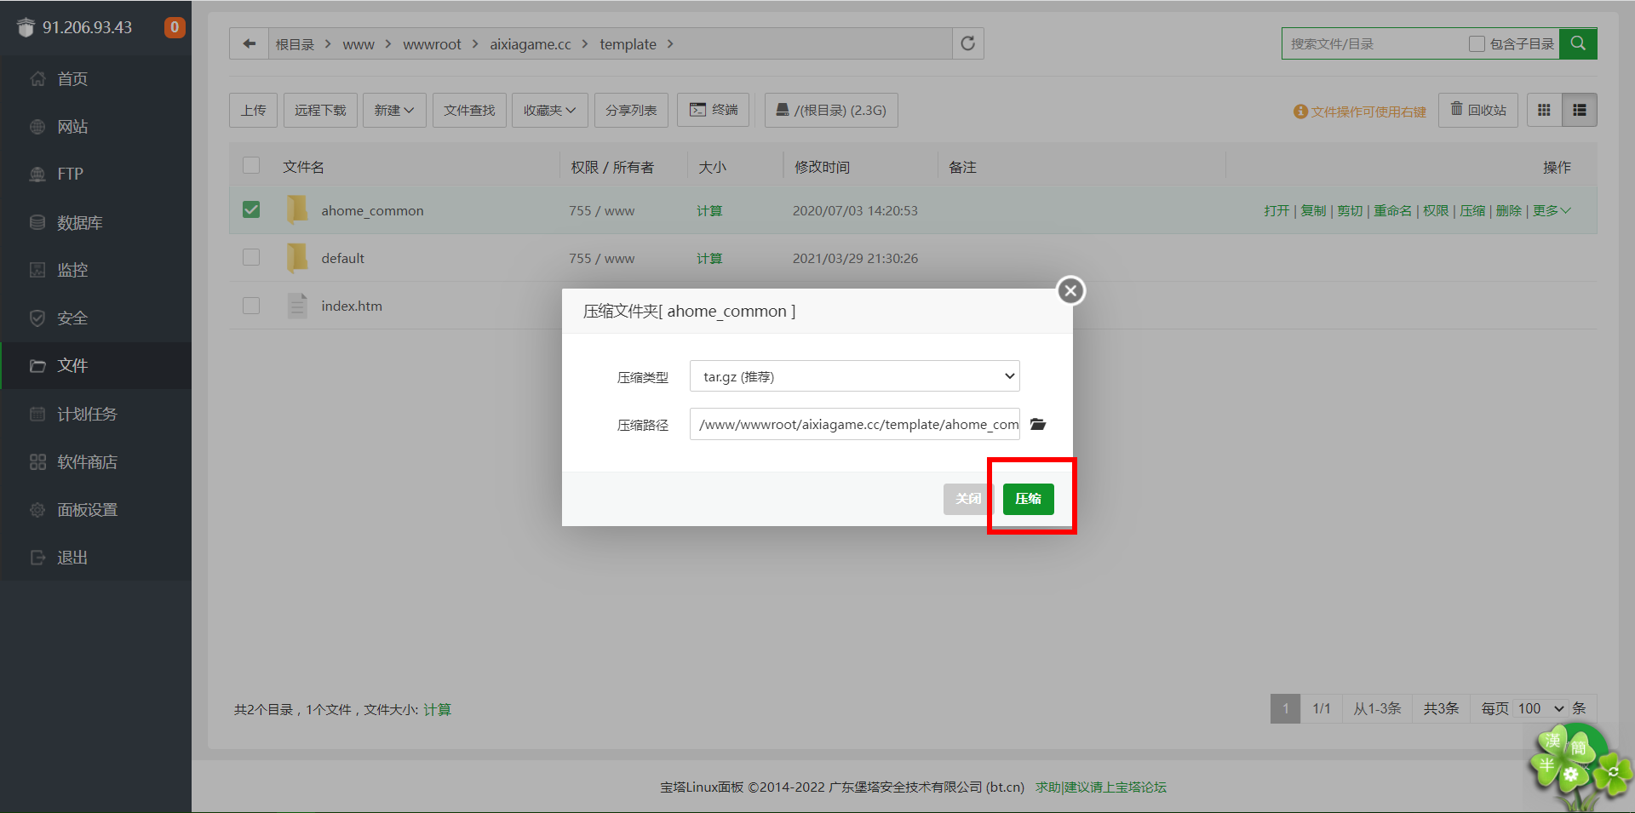Click the green search magnifier button
Screen dimensions: 1635x813
(x=1578, y=43)
